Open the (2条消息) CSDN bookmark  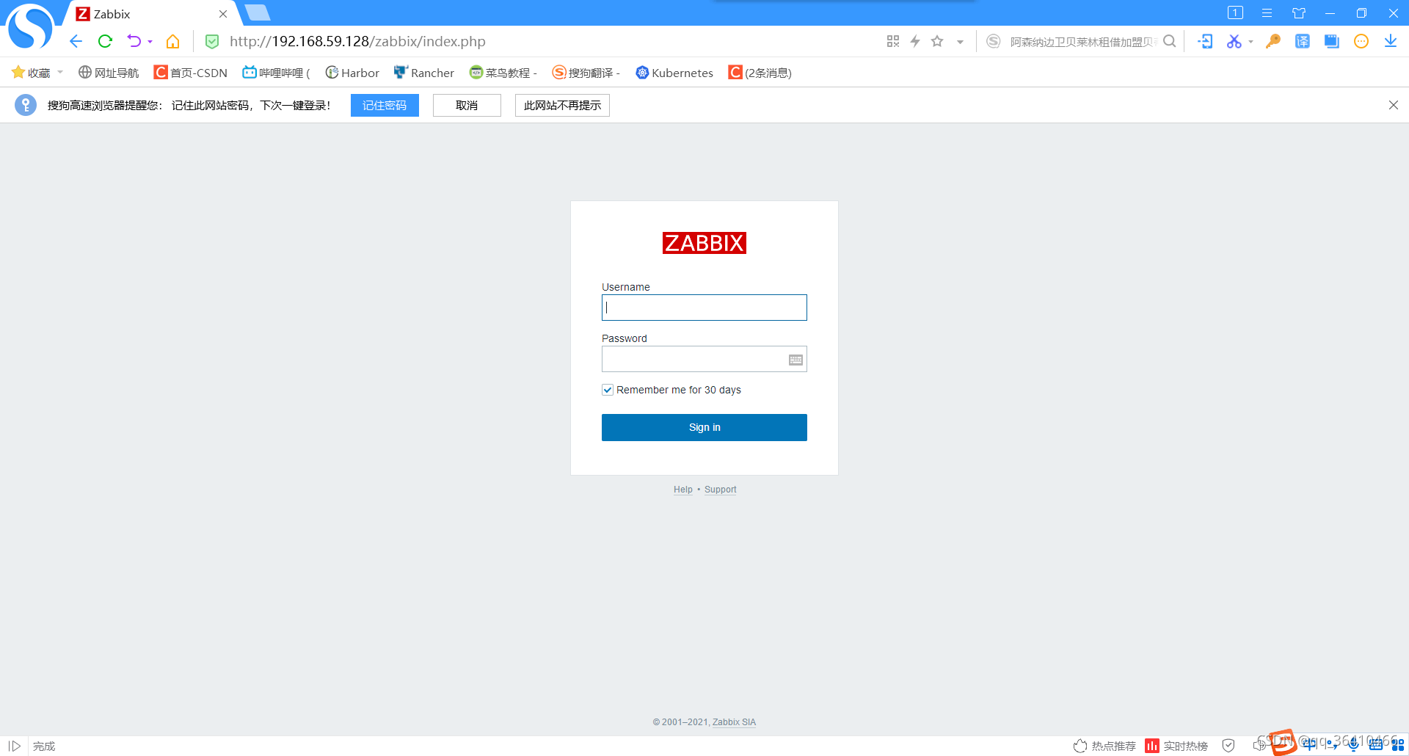pos(760,73)
